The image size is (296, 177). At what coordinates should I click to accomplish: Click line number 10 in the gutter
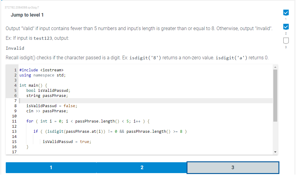pyautogui.click(x=14, y=116)
